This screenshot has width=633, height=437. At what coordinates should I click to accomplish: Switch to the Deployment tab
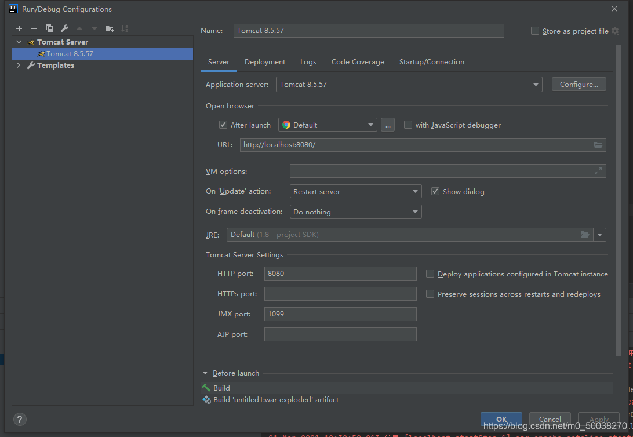tap(265, 62)
